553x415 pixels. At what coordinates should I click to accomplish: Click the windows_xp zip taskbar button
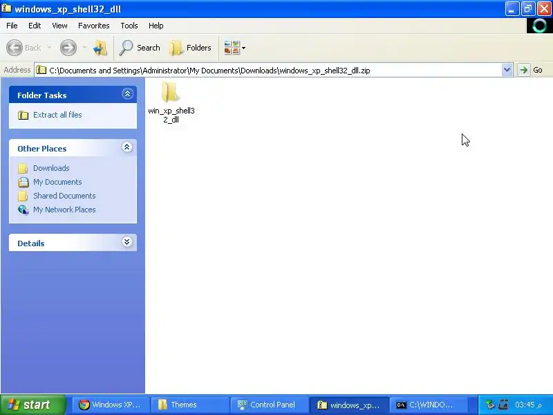(x=349, y=405)
